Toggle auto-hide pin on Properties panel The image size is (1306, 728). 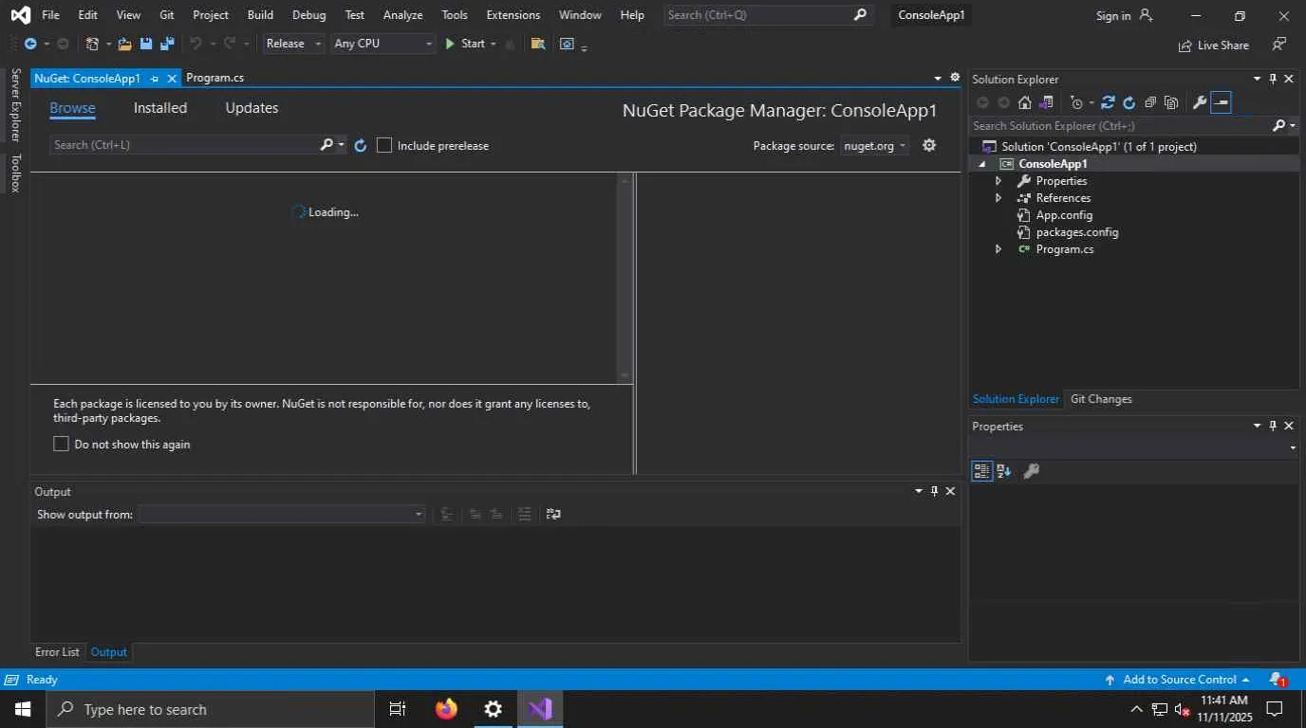pos(1273,426)
